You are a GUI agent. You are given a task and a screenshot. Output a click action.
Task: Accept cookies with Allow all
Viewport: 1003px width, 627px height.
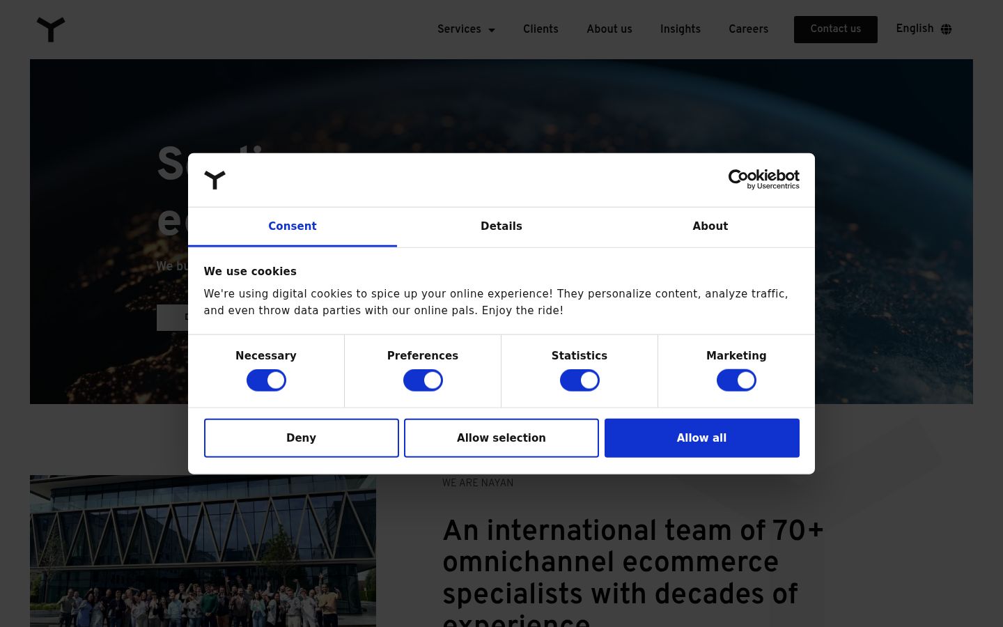click(702, 438)
